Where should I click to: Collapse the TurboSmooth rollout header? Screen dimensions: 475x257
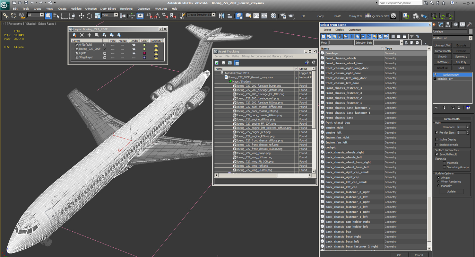tap(452, 119)
